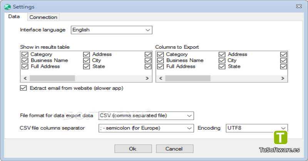The width and height of the screenshot is (308, 161).
Task: Toggle City checkbox in Show in results table
Action: click(86, 61)
